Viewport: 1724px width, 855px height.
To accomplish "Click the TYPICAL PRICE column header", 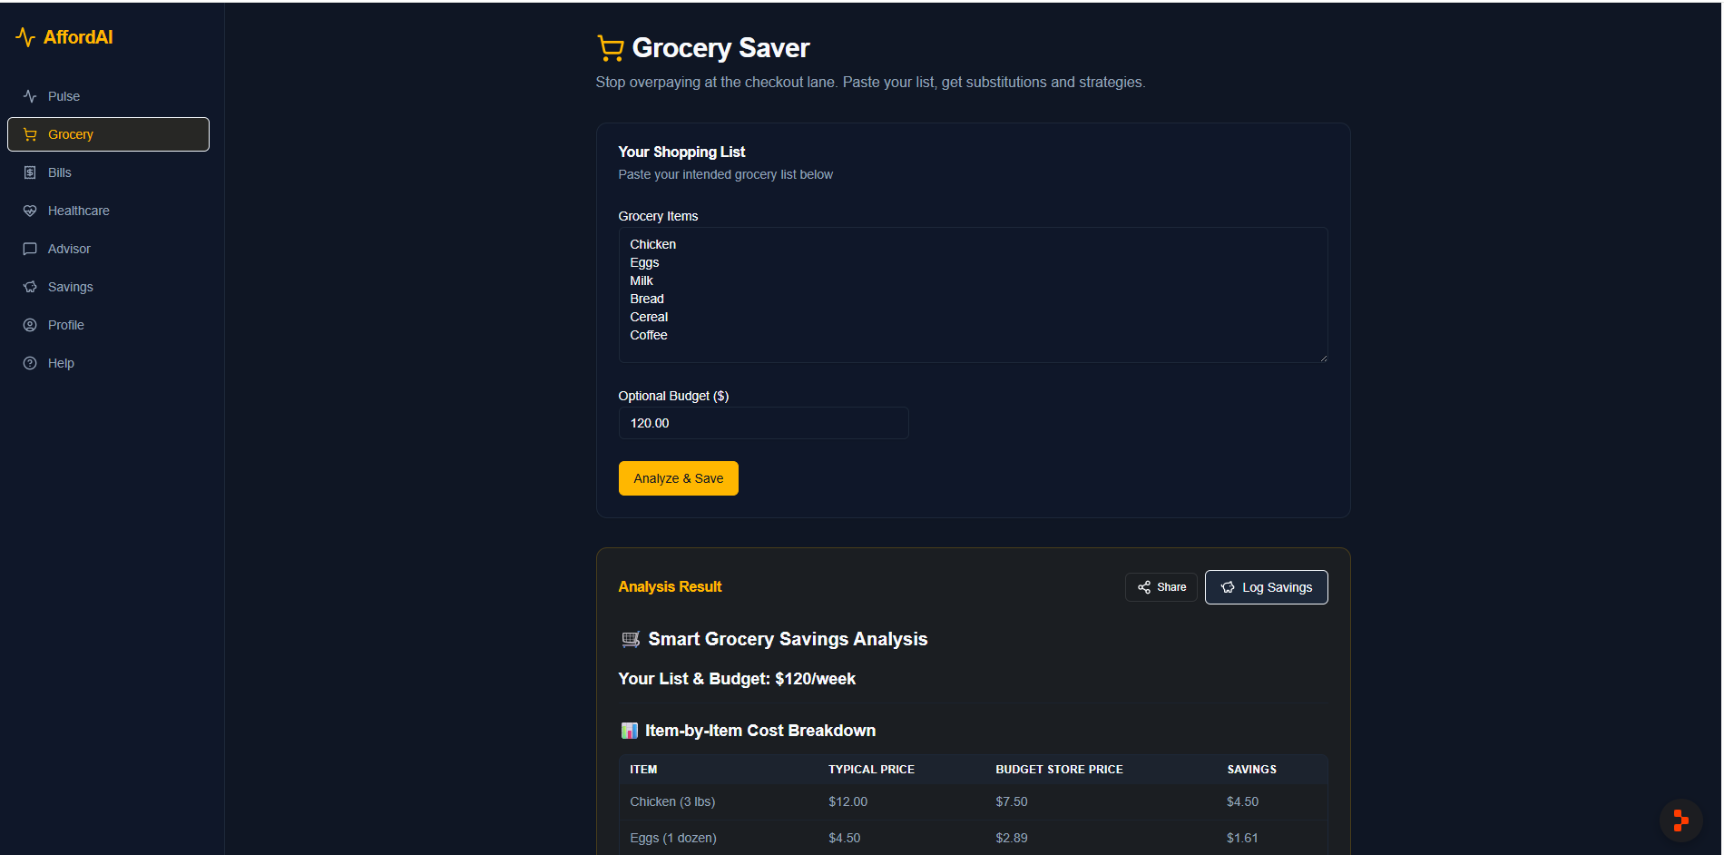I will (x=871, y=770).
